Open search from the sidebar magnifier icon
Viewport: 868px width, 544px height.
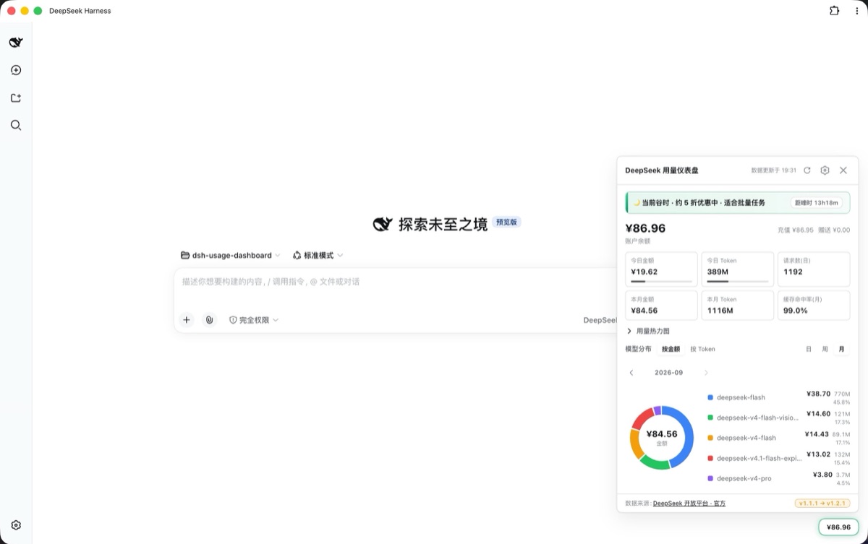[16, 125]
